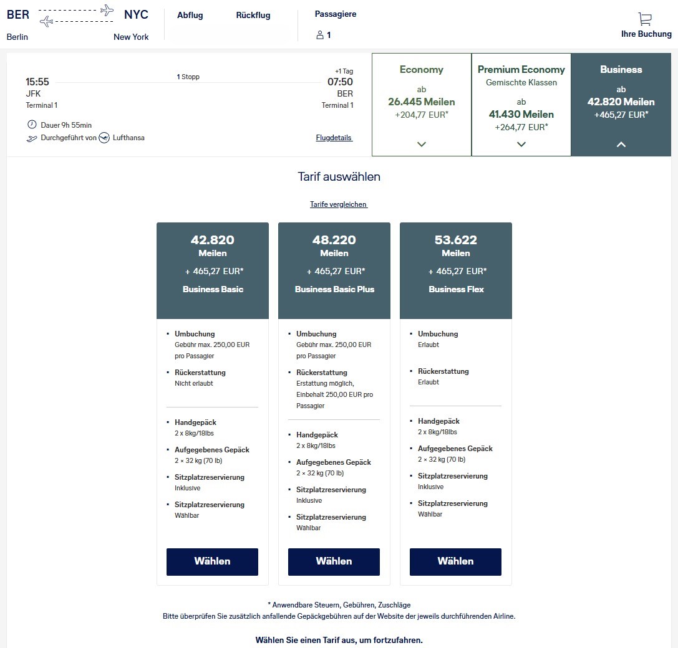
Task: Select the Economy fare category card
Action: (x=421, y=104)
